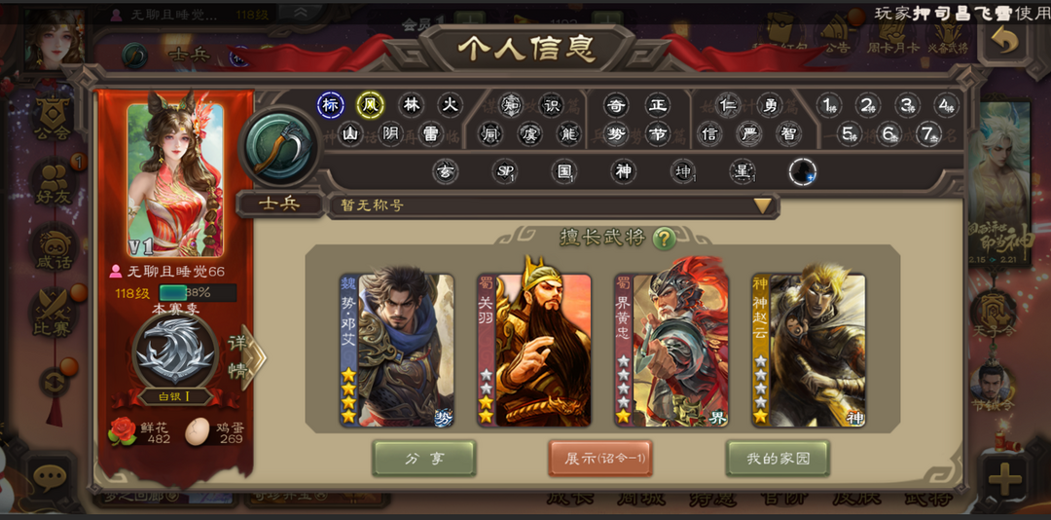Click the experience progress bar
This screenshot has height=520, width=1051.
click(x=198, y=293)
